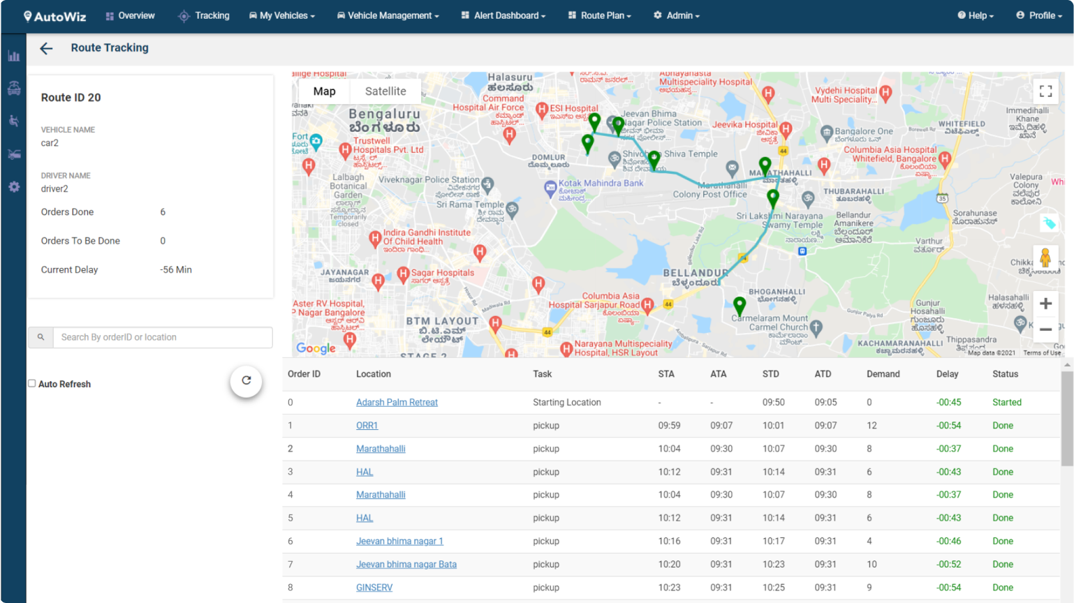1074x603 pixels.
Task: Click the order ID or location search field
Action: click(x=163, y=337)
